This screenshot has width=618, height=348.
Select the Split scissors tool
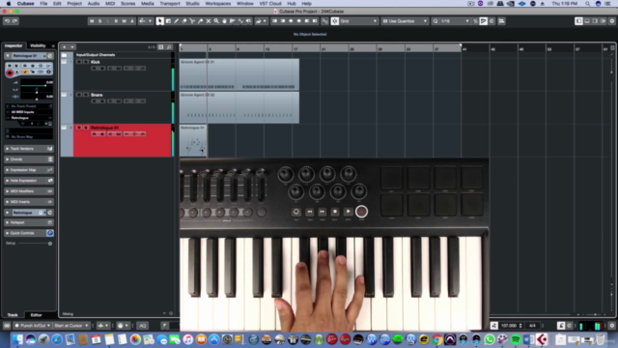192,21
